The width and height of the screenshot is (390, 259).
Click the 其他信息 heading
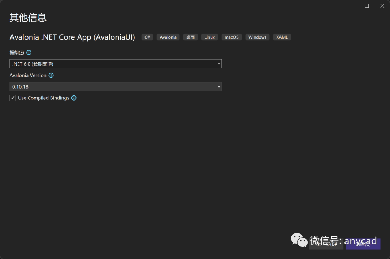click(x=28, y=18)
